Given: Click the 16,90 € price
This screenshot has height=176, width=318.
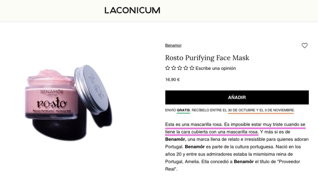Looking at the screenshot, I should coord(172,80).
